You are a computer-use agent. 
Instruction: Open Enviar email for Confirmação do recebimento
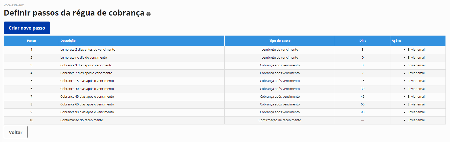[416, 120]
